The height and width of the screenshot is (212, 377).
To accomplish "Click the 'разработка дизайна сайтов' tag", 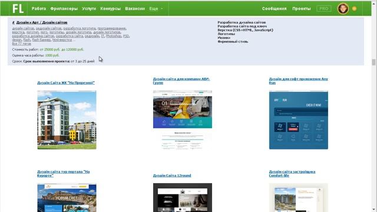I will [33, 36].
